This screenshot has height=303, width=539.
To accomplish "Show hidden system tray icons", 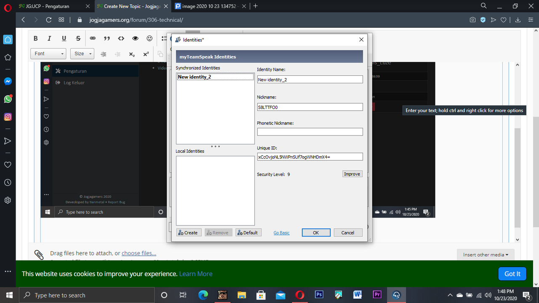I will 450,295.
